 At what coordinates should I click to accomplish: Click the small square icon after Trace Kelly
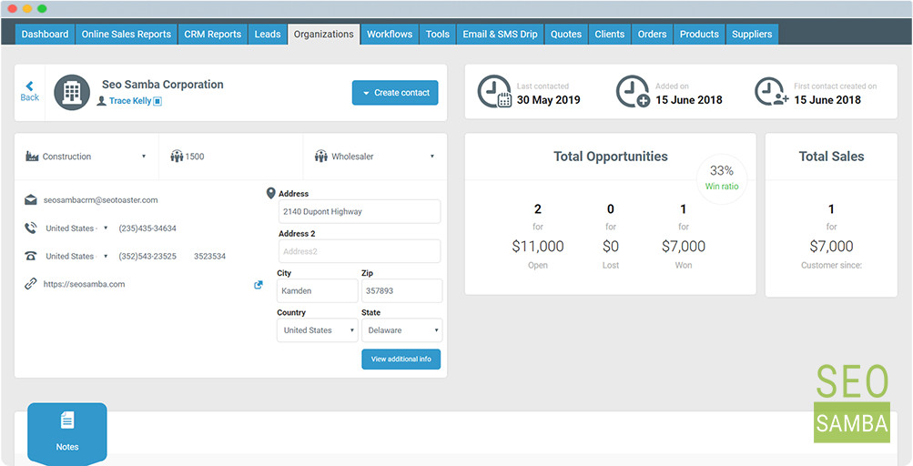[x=157, y=101]
